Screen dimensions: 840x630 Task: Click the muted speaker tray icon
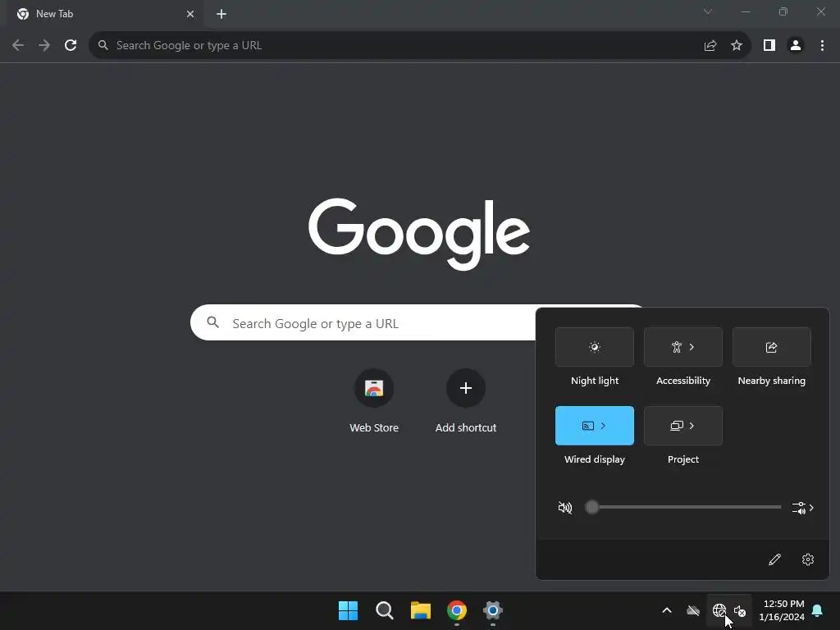pos(740,610)
